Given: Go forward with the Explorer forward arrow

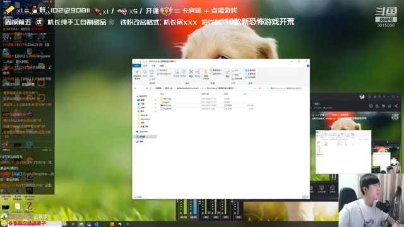Looking at the screenshot, I should coord(140,88).
